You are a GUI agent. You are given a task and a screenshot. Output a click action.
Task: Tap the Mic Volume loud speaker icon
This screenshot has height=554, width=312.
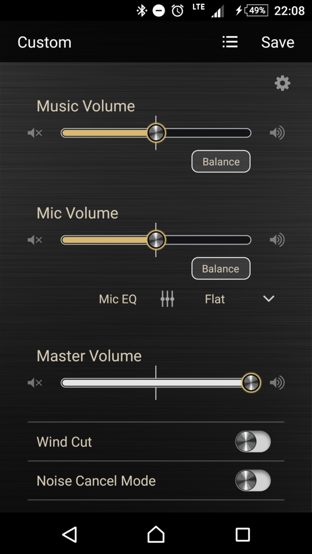coord(277,240)
